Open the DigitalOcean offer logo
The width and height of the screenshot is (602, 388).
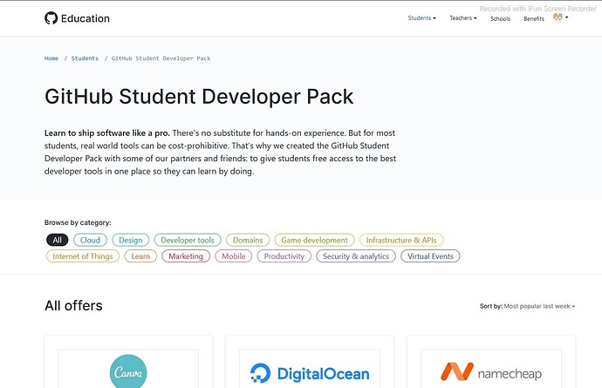[x=310, y=373]
